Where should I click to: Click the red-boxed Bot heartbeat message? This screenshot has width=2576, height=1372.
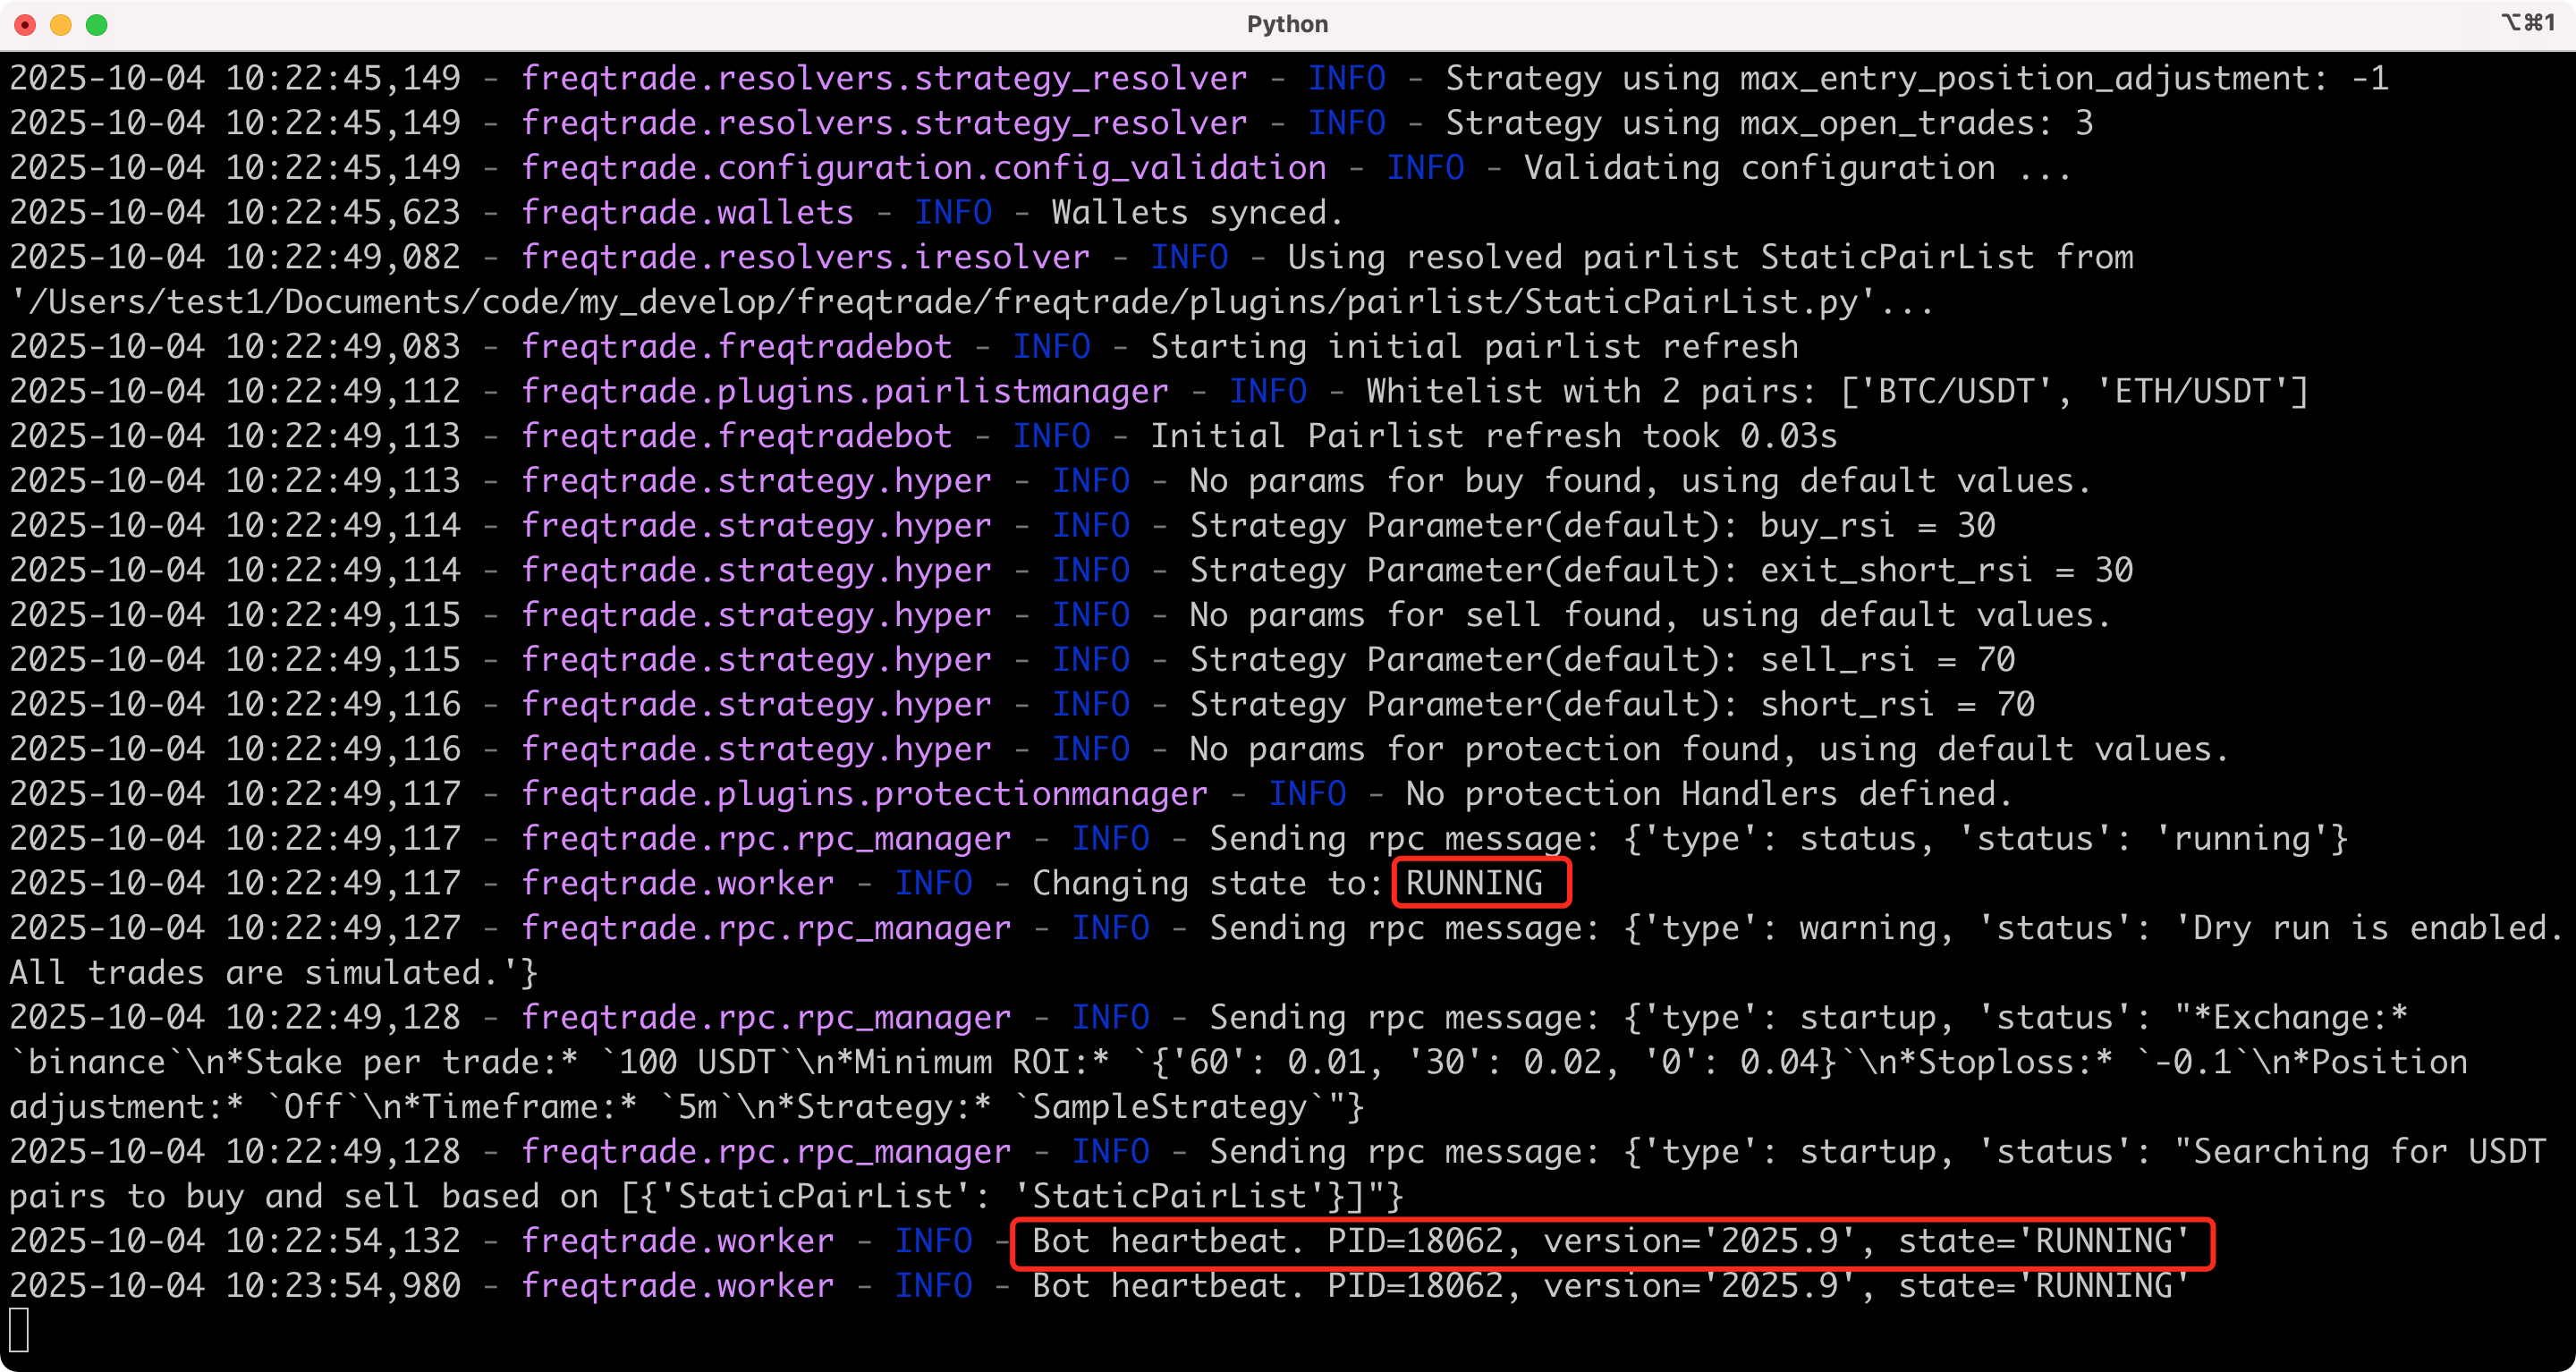tap(1610, 1241)
